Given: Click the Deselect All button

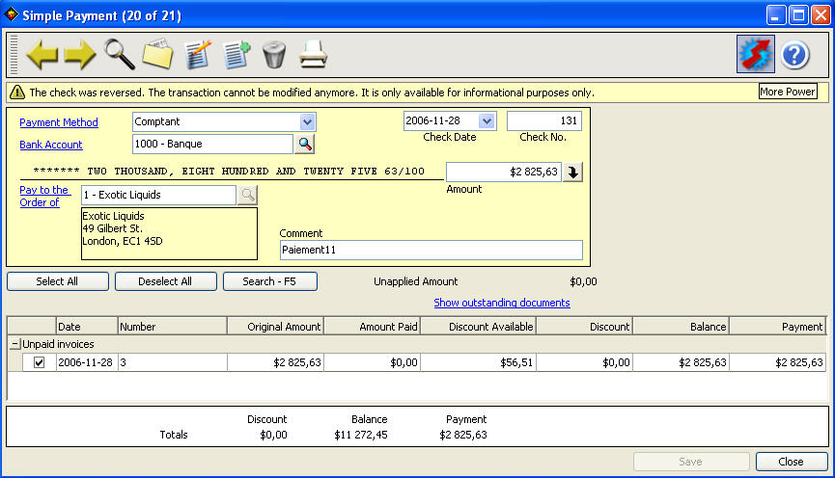Looking at the screenshot, I should pyautogui.click(x=166, y=281).
